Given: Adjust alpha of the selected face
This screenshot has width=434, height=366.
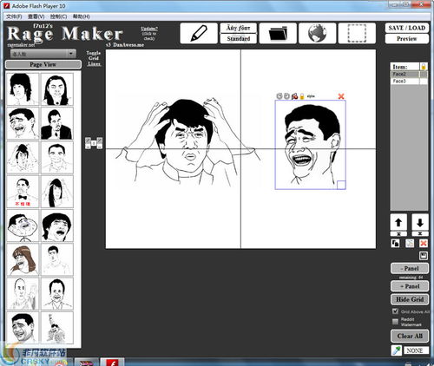Looking at the screenshot, I should 311,96.
